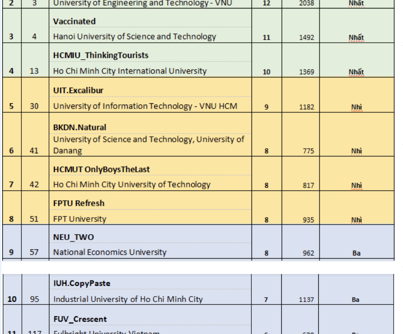Click team name "FUV_Crescent"
This screenshot has width=403, height=334.
point(80,319)
